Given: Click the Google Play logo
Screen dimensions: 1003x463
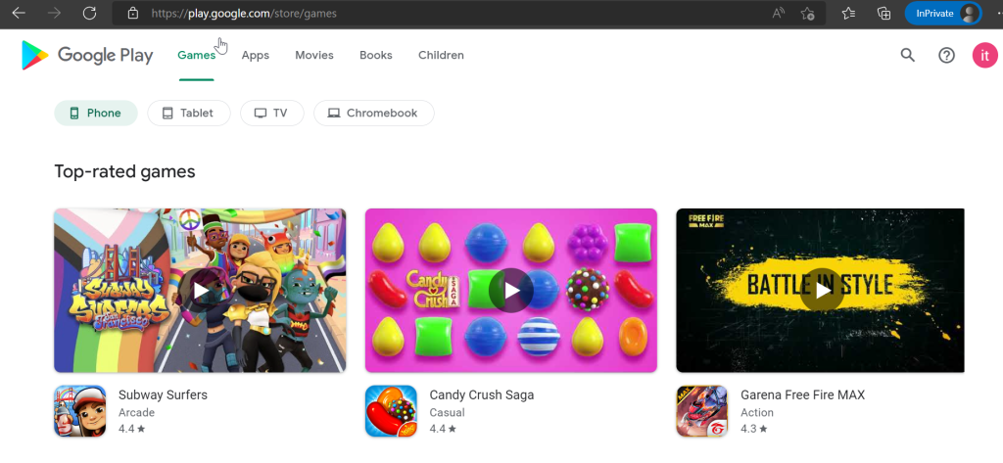Looking at the screenshot, I should [x=87, y=55].
